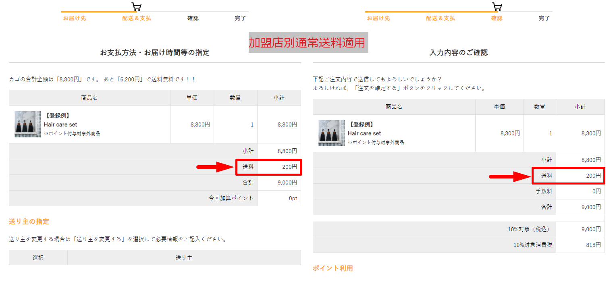613x282 pixels.
Task: Click the 入力内容のご確認 heading
Action: [x=459, y=52]
